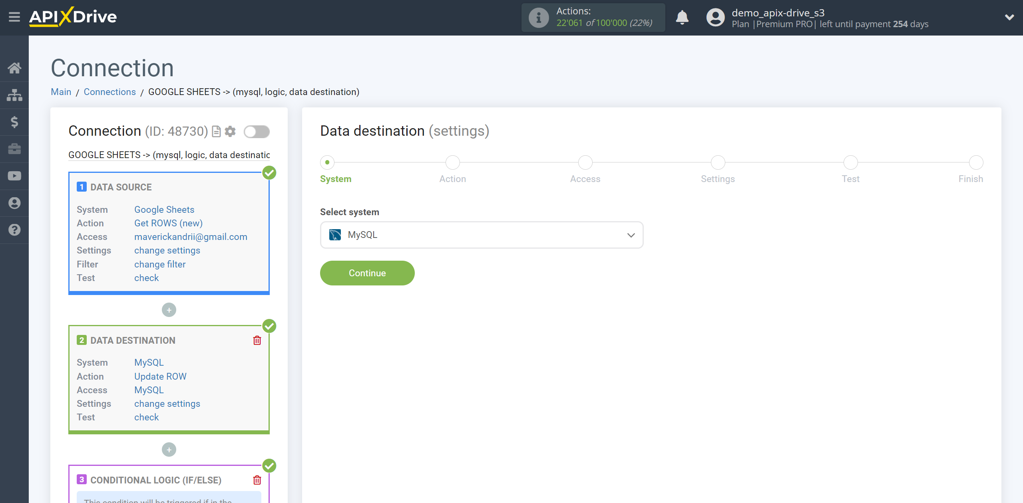Image resolution: width=1023 pixels, height=503 pixels.
Task: Delete the Conditional Logic block
Action: [257, 480]
